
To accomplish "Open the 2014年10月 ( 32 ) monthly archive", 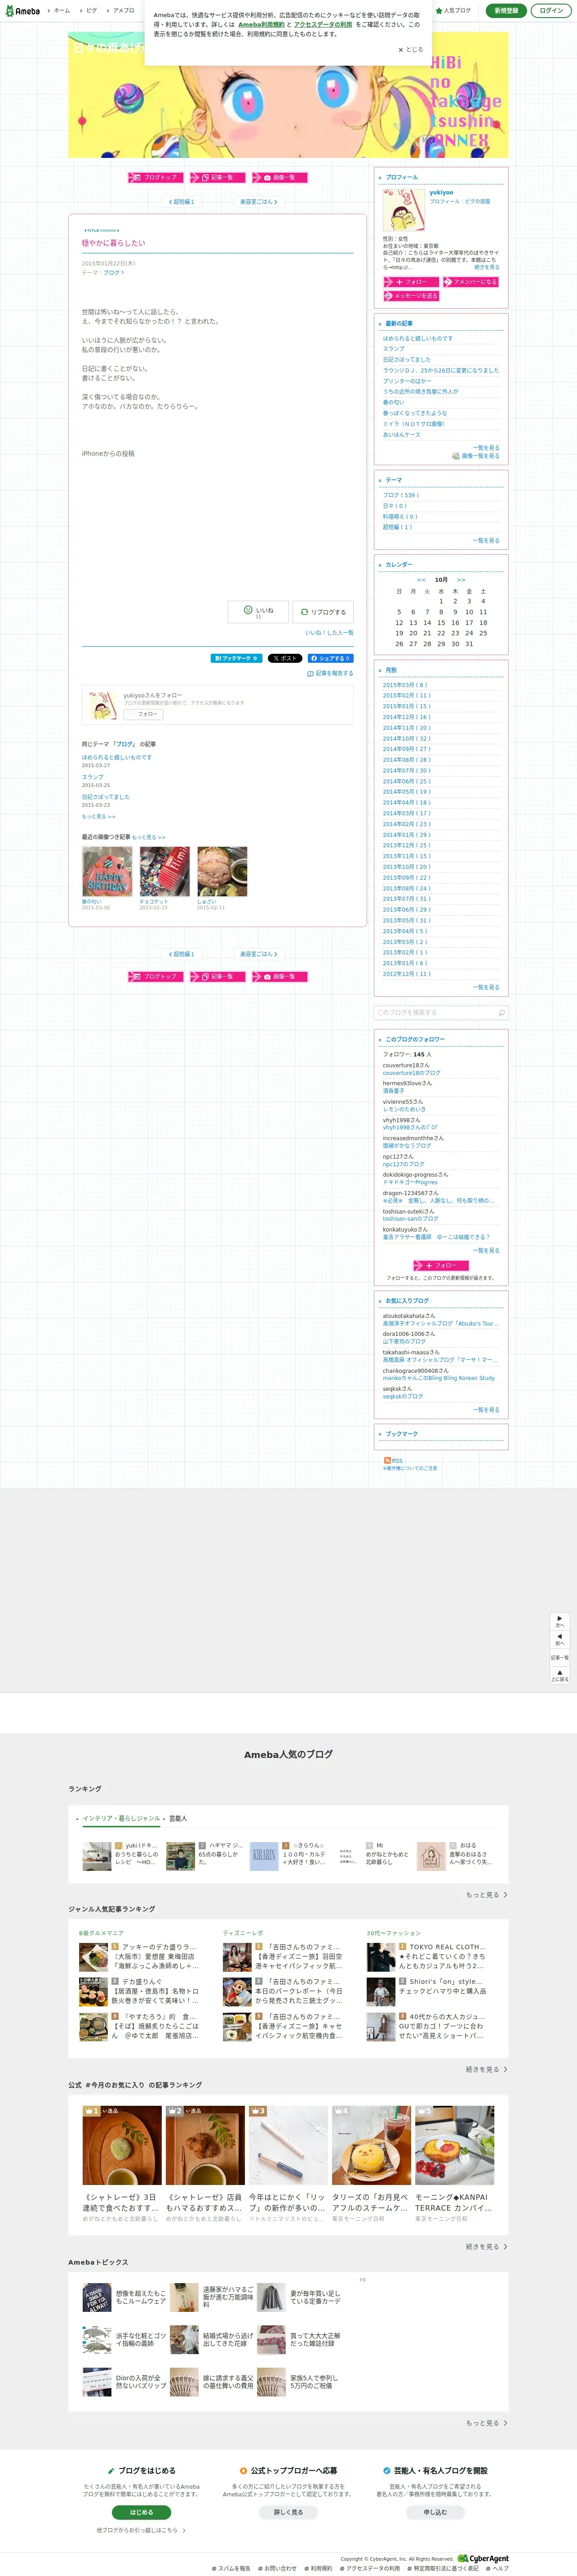I will click(x=406, y=739).
